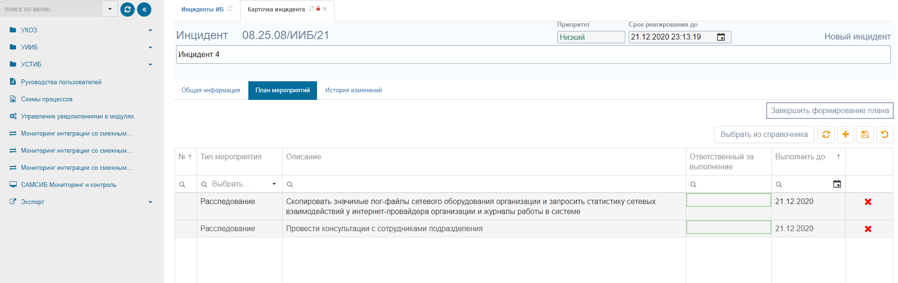
Task: Click the orange plus add-row icon
Action: click(x=846, y=135)
